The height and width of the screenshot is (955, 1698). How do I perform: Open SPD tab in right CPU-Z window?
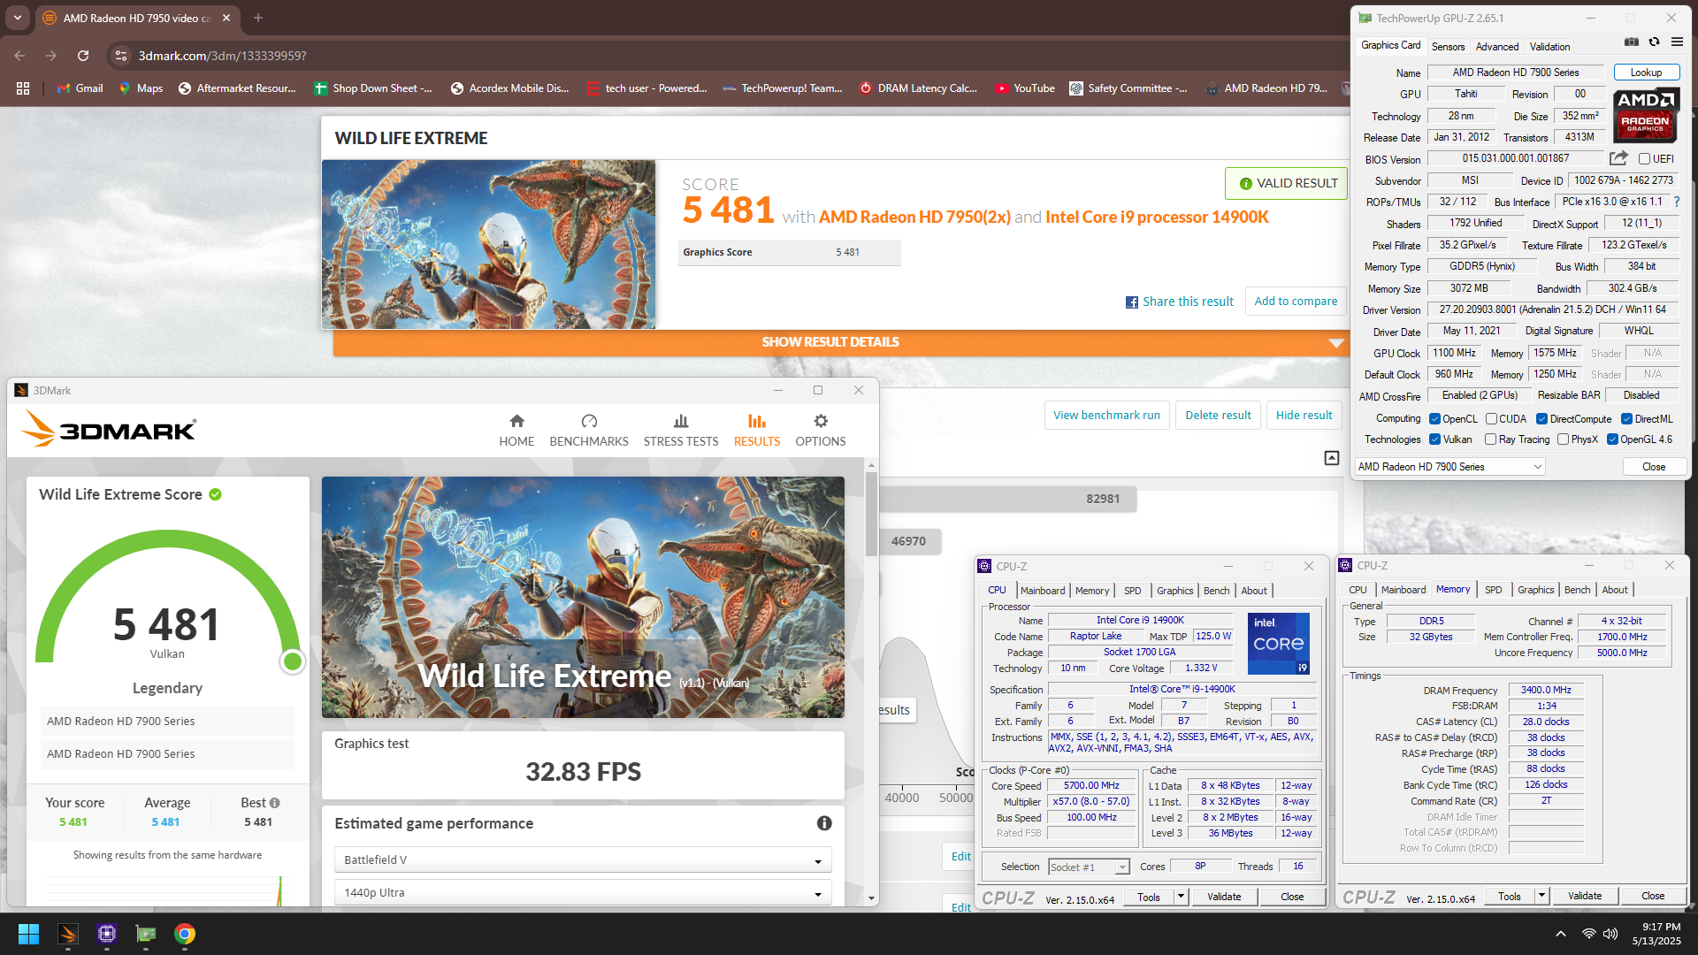click(x=1494, y=590)
